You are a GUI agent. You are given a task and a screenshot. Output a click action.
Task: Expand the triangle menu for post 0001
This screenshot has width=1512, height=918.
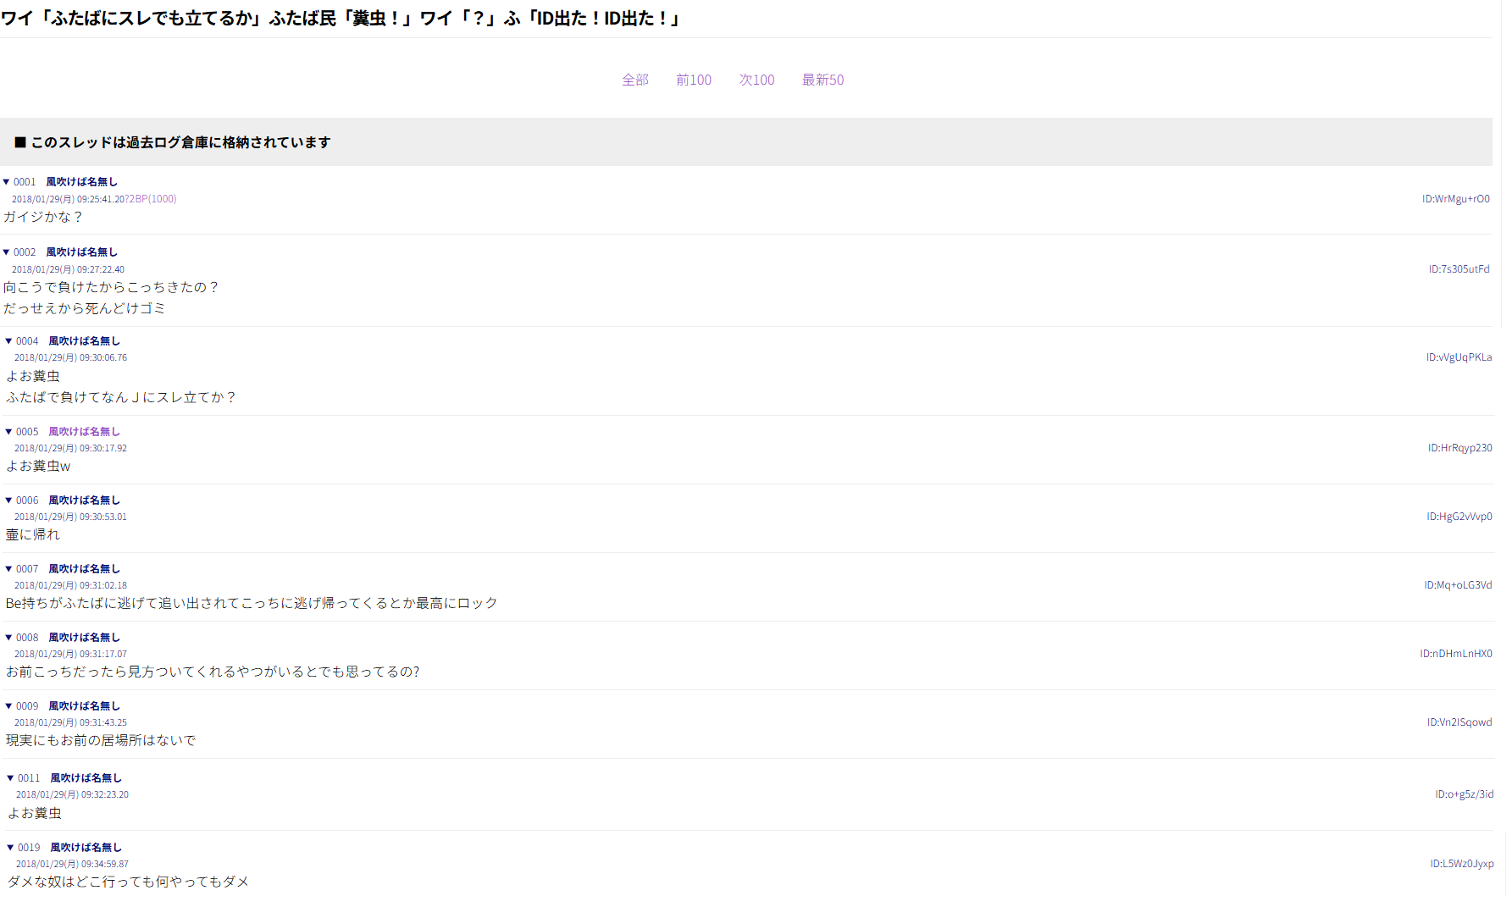(x=6, y=182)
